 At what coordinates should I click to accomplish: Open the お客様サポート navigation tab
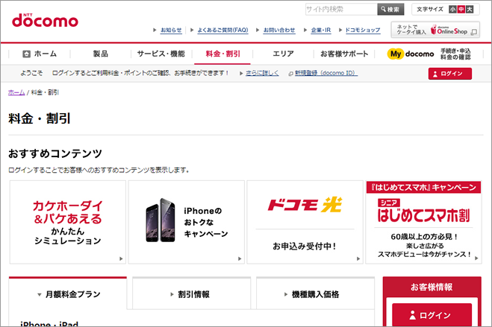[x=344, y=54]
